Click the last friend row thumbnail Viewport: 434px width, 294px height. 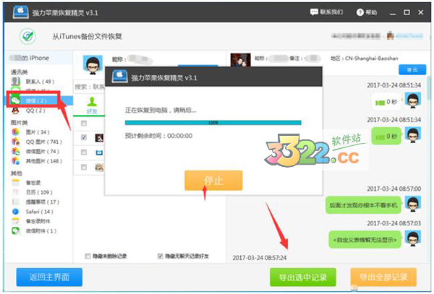tap(99, 167)
